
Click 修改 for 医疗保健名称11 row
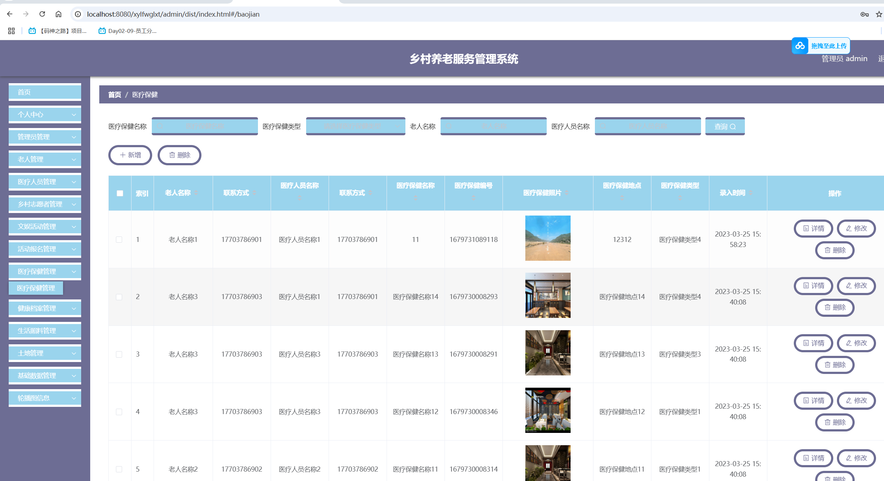point(856,458)
